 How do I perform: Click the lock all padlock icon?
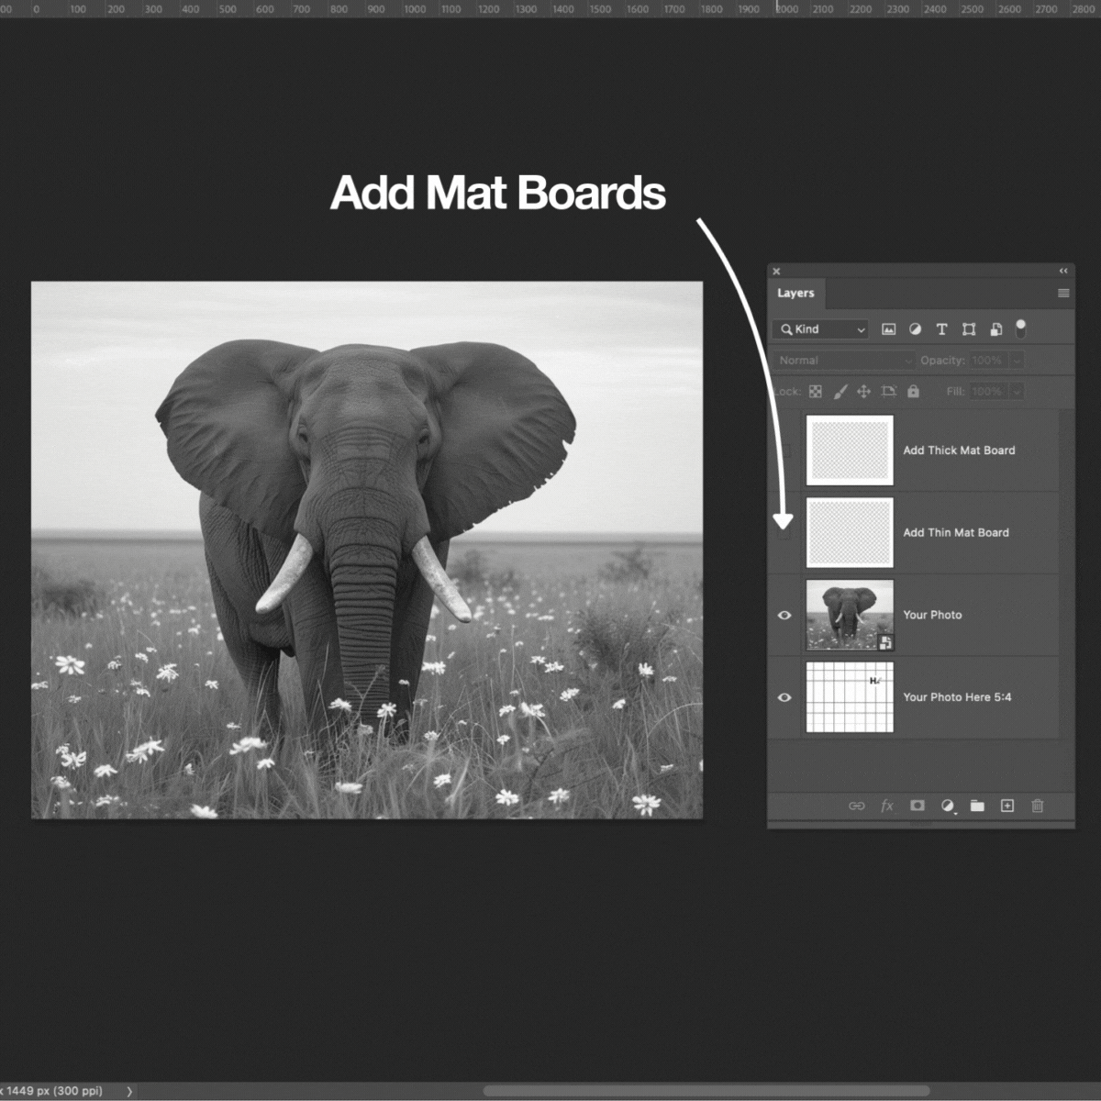913,392
